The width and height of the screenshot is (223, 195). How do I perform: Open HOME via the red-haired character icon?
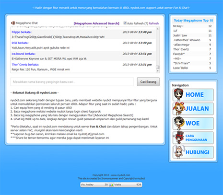[x=178, y=94]
